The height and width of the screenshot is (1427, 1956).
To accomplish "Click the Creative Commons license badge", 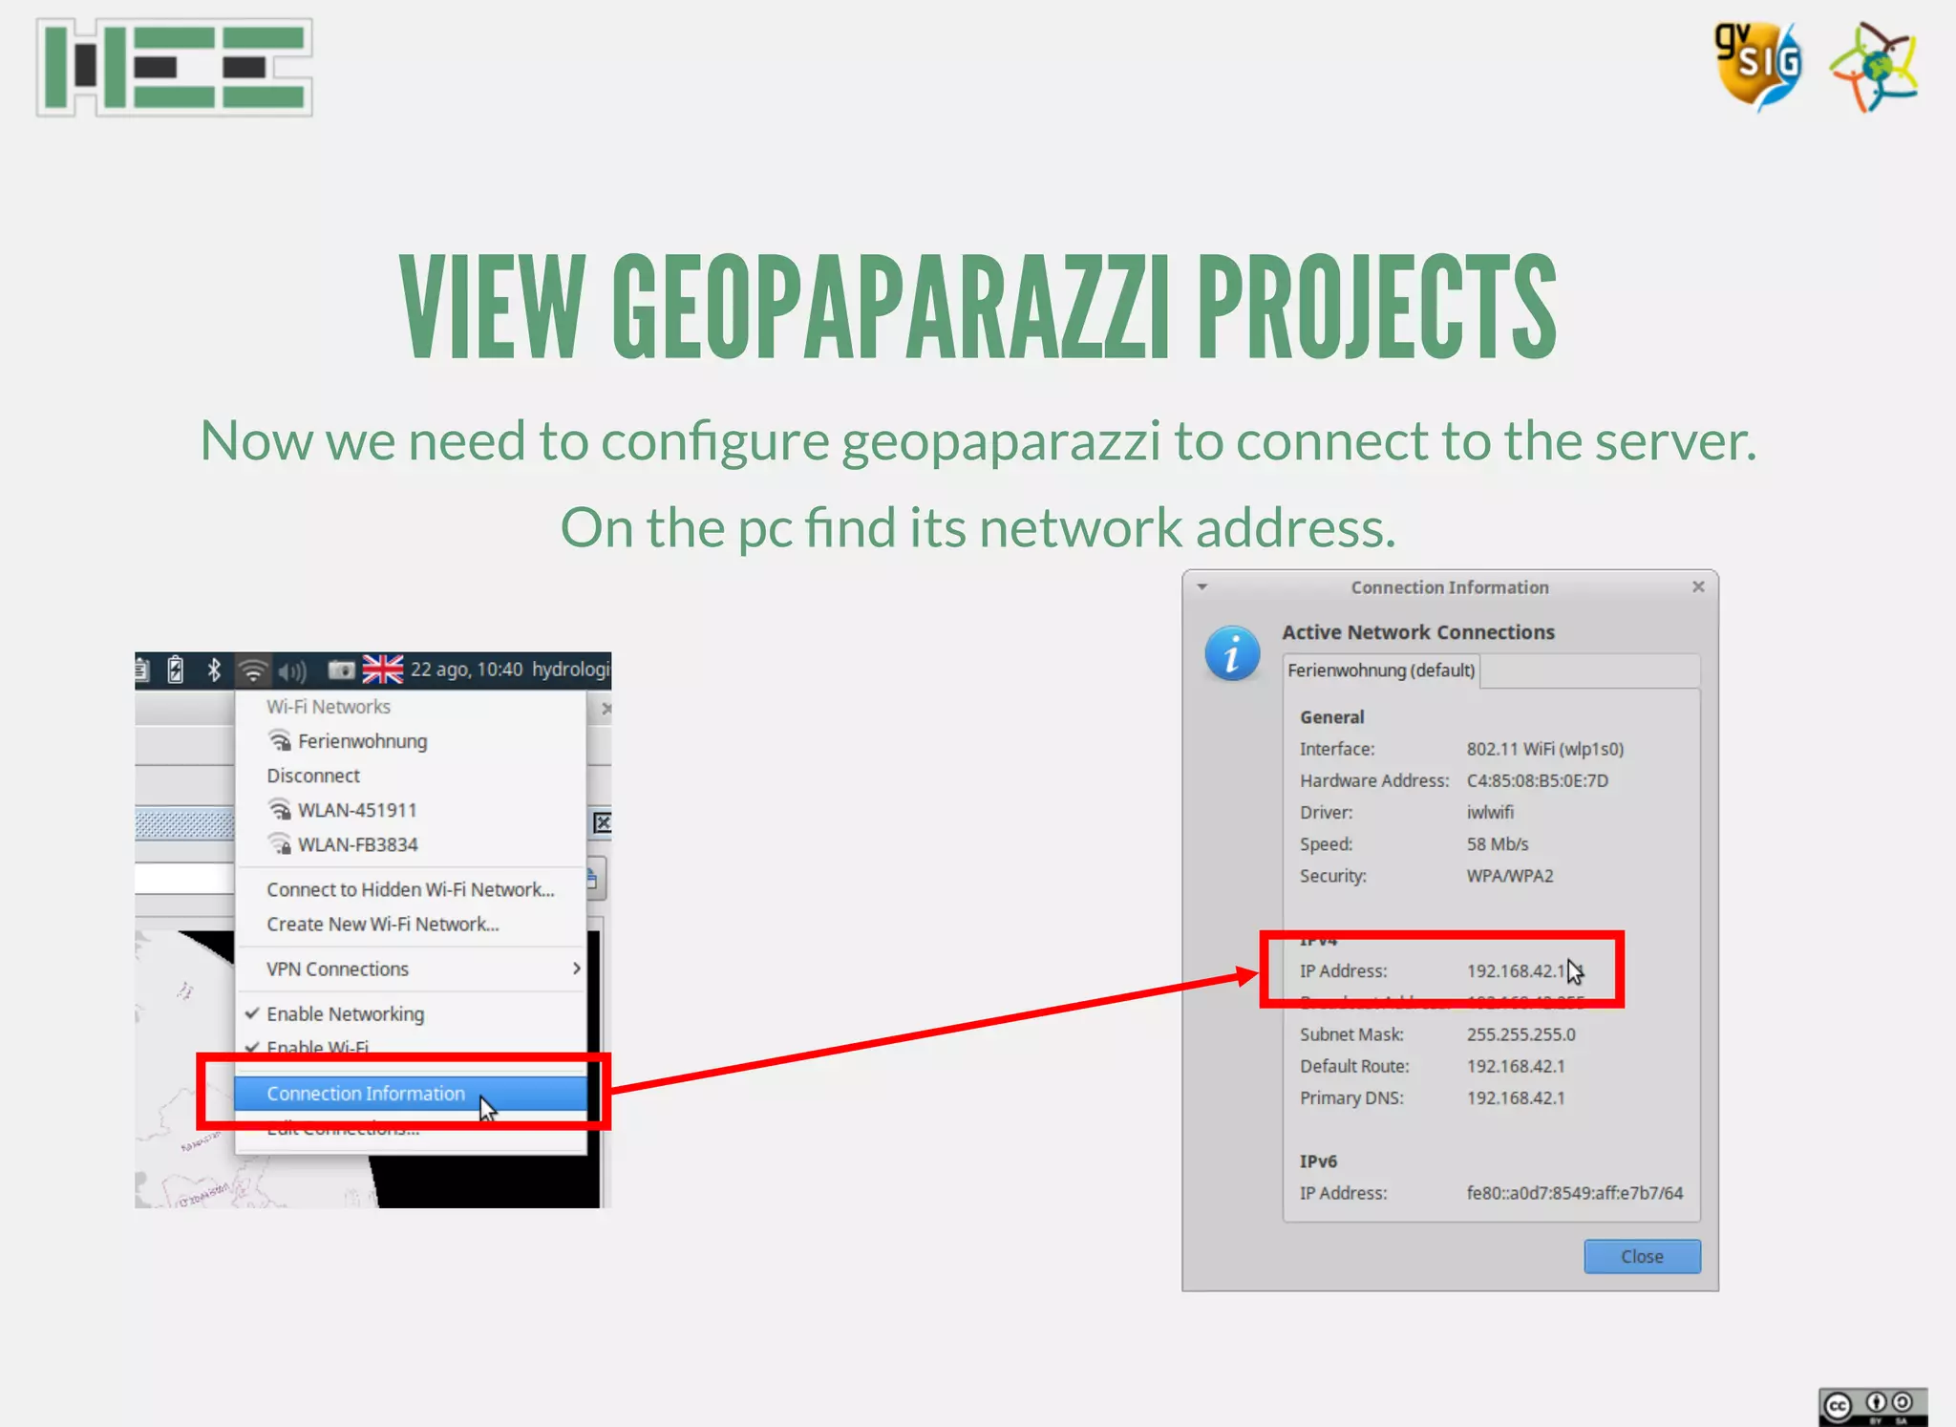I will pos(1873,1406).
